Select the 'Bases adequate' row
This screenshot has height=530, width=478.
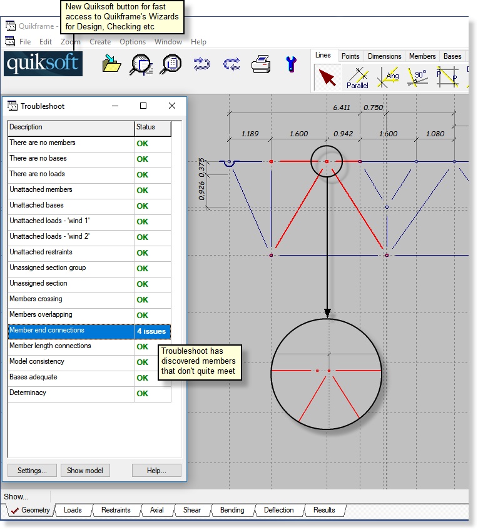(x=89, y=378)
